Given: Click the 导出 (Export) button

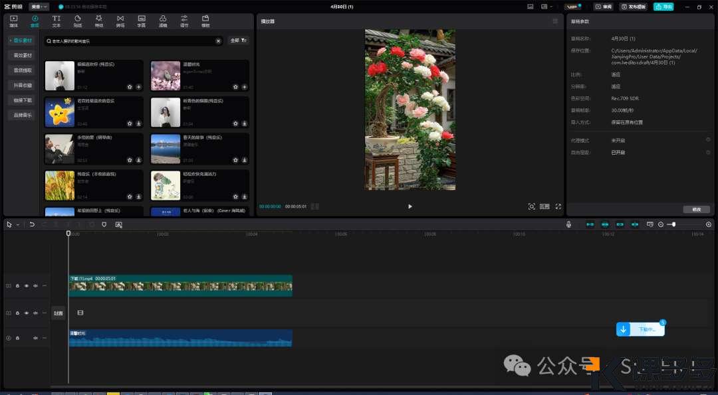Looking at the screenshot, I should point(663,7).
